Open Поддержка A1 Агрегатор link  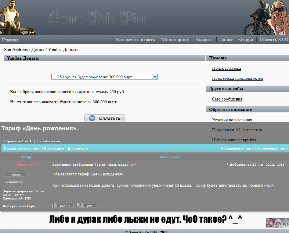tap(237, 130)
